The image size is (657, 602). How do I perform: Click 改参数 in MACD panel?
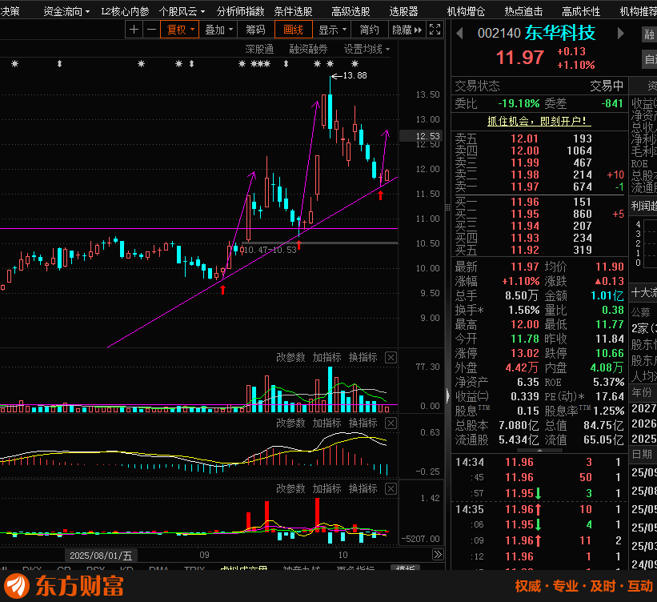[x=290, y=423]
